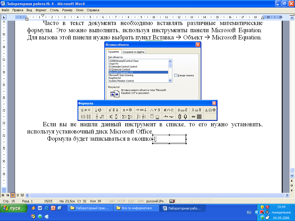Open the lowercase Greek letters palette (λωθ)
295x221 pixels.
(196, 110)
